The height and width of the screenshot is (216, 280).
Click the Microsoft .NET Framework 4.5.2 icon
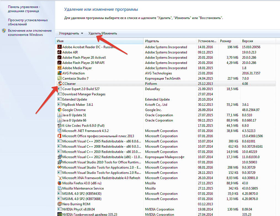(60, 131)
